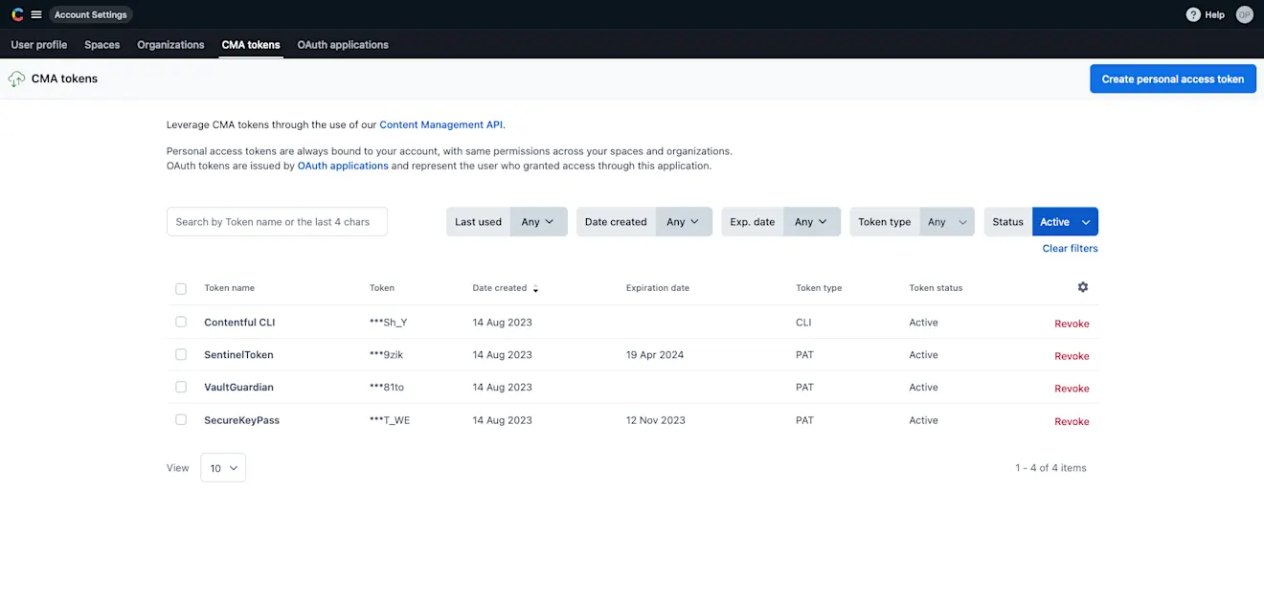Click the Token type column header

(x=819, y=288)
